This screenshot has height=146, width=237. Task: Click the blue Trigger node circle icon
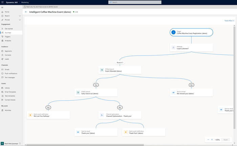173,32
